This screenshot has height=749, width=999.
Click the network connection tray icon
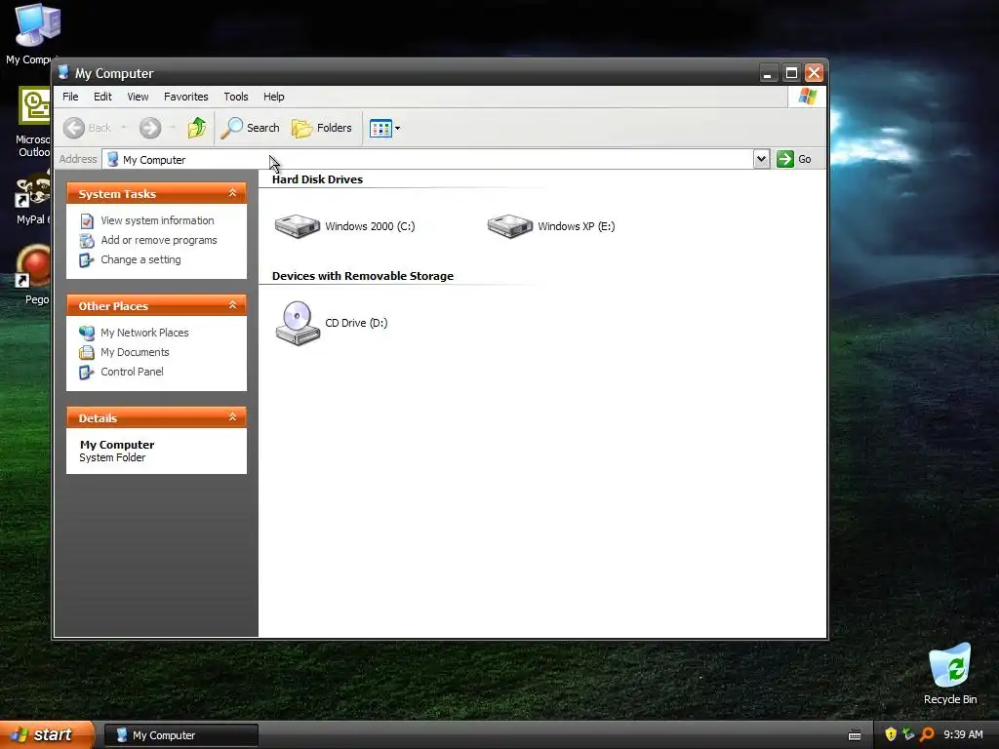pos(908,735)
